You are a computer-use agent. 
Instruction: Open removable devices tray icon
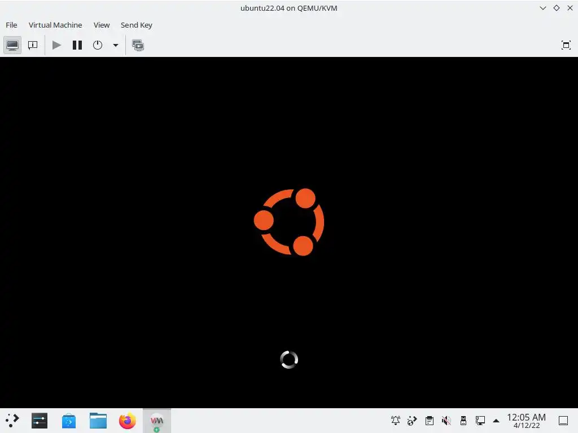pos(463,420)
